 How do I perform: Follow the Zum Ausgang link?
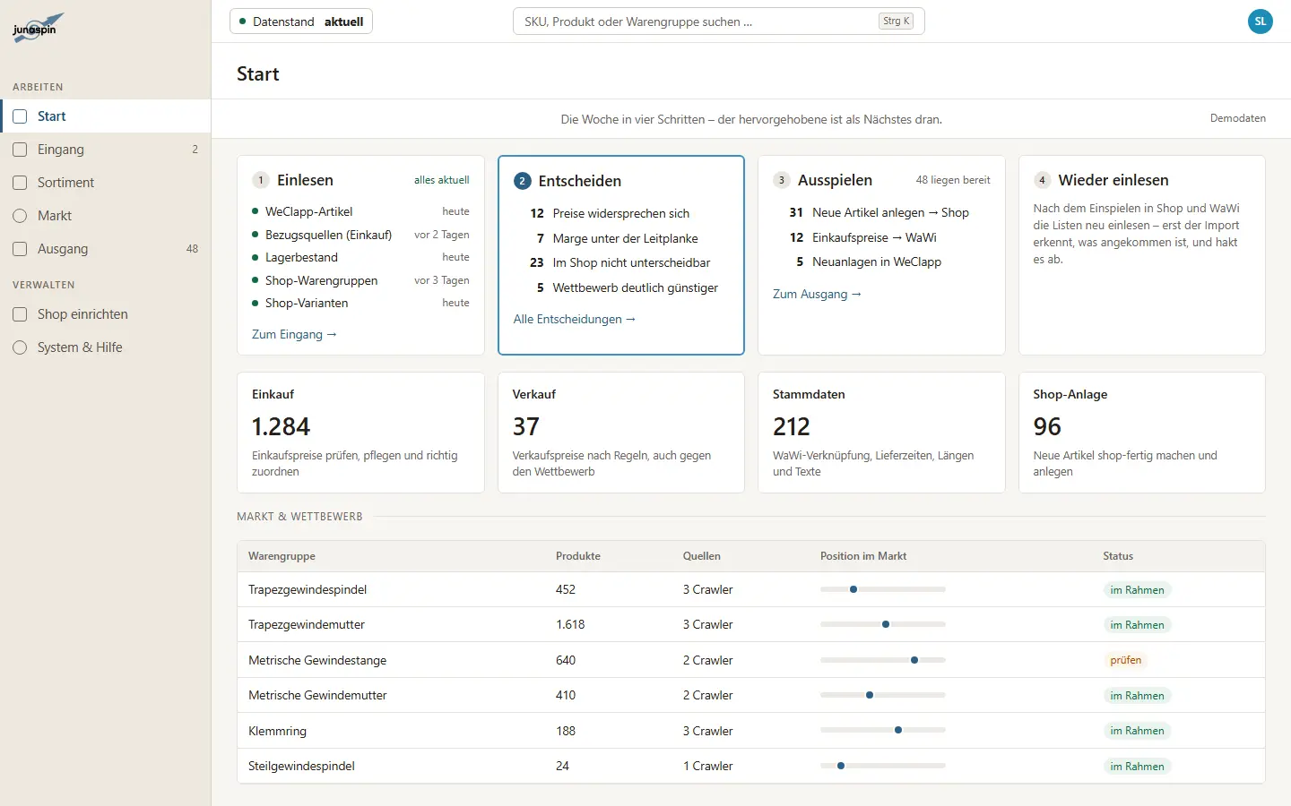pos(817,294)
